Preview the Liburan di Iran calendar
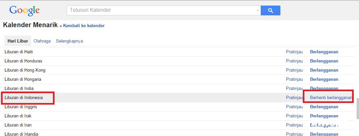Viewport: 359px width, 136px height. [294, 125]
